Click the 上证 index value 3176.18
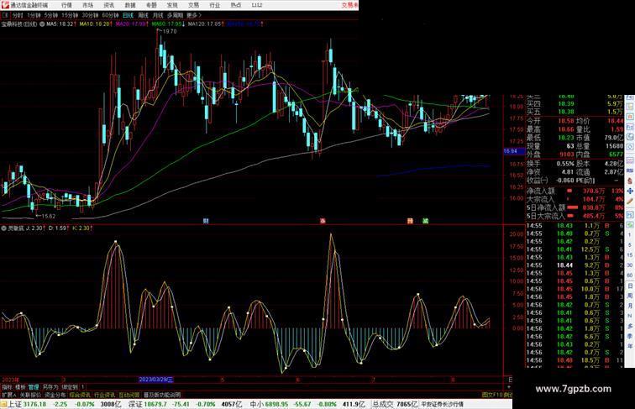The image size is (635, 409). (34, 404)
